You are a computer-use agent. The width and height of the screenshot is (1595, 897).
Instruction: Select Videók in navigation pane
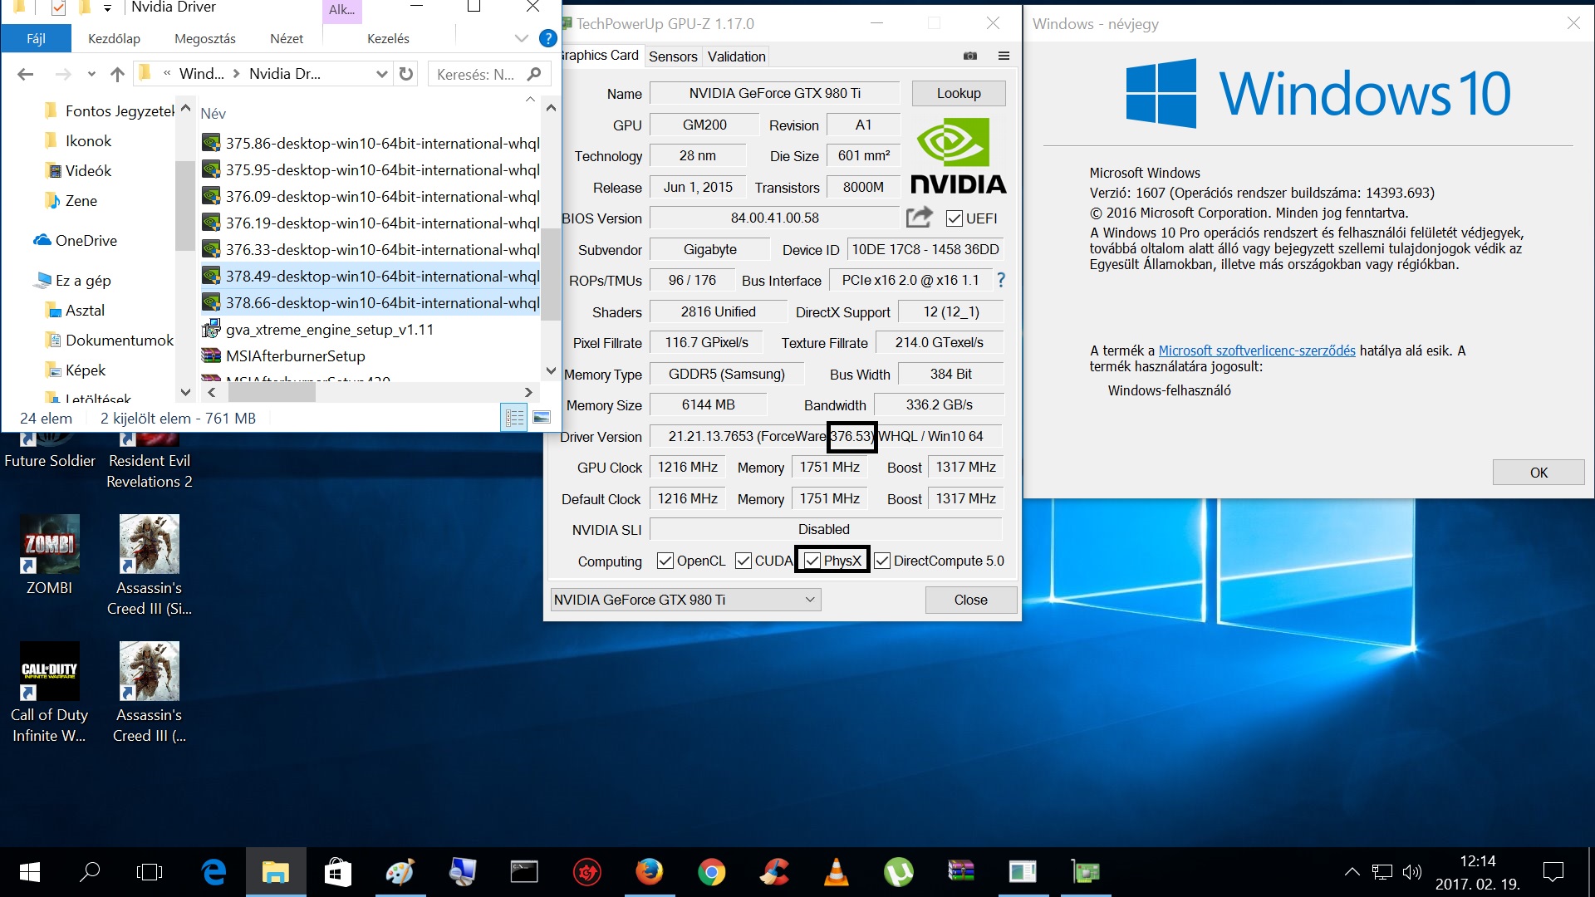coord(78,170)
